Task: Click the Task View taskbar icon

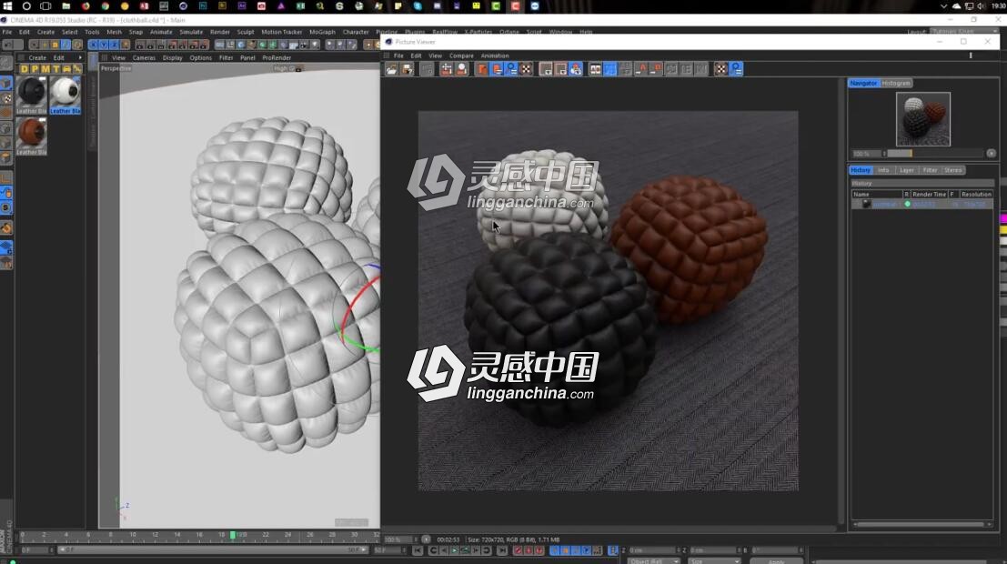Action: pyautogui.click(x=45, y=5)
